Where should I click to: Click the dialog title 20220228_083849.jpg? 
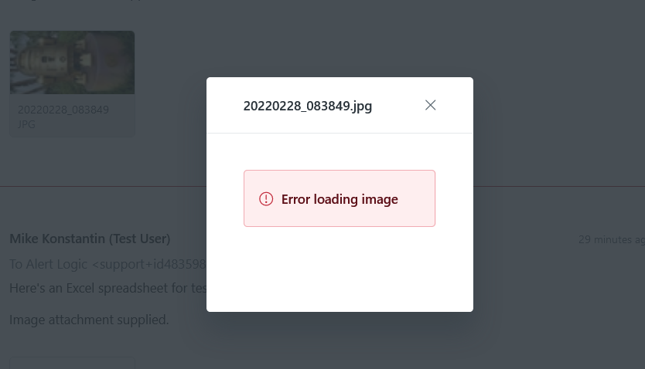click(x=308, y=106)
